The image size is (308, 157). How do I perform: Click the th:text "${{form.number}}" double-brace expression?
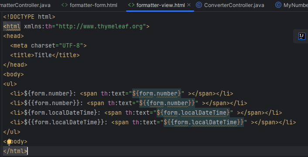pyautogui.click(x=167, y=103)
